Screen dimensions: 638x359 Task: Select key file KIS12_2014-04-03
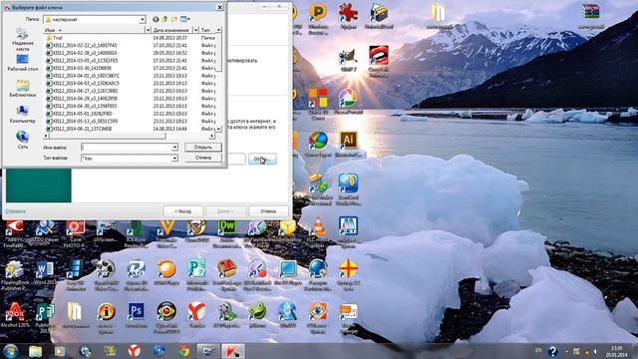(83, 83)
